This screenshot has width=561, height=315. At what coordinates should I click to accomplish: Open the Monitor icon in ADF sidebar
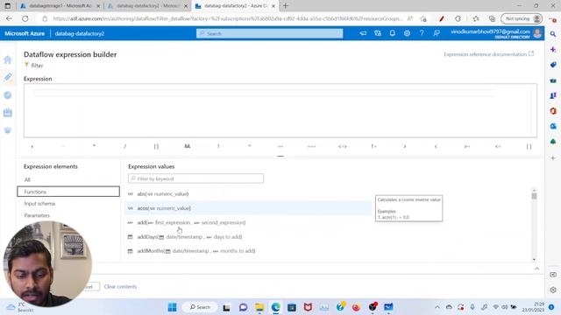coord(8,95)
